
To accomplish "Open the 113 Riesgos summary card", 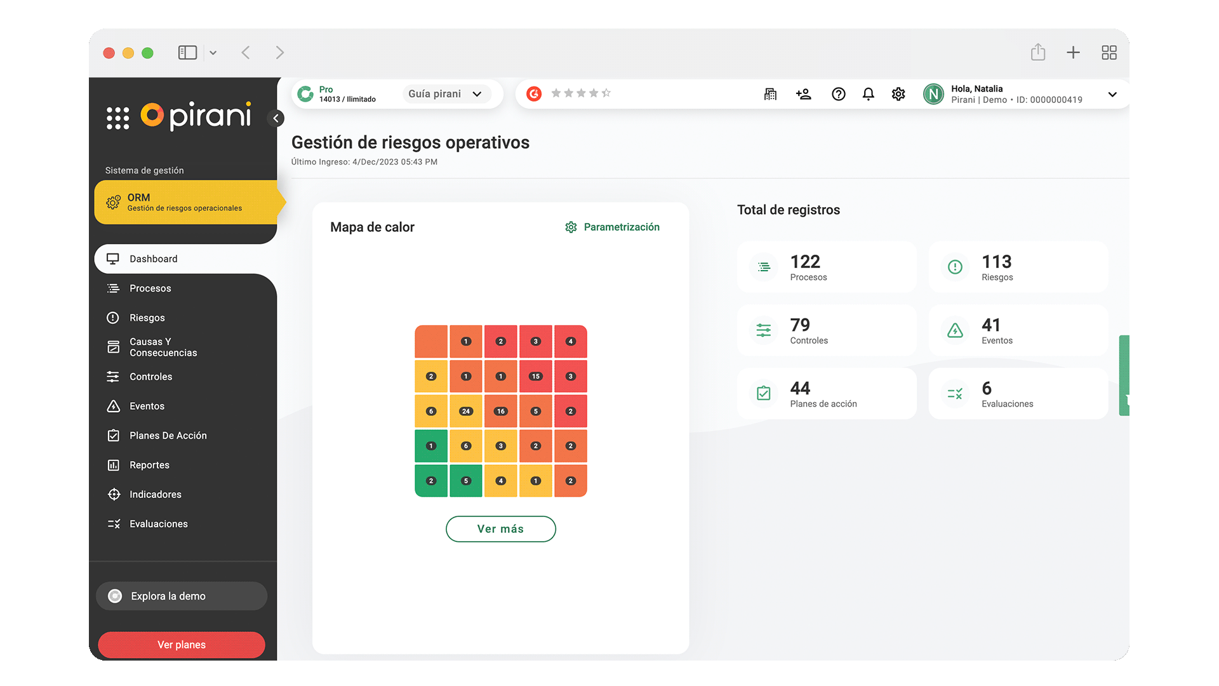I will tap(1017, 267).
